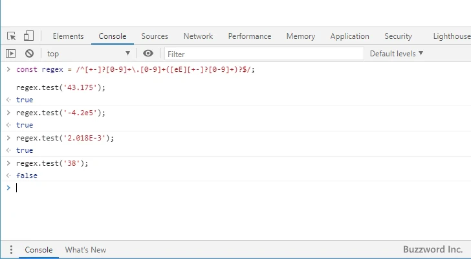Switch to the Elements tab

[x=68, y=36]
